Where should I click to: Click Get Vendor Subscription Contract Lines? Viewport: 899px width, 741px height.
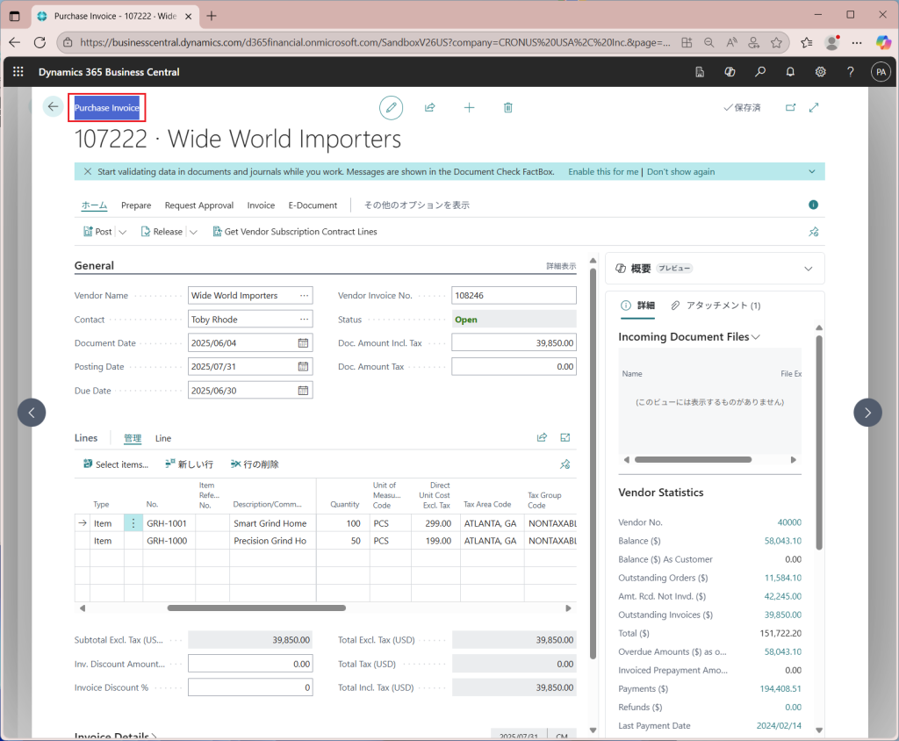(x=295, y=232)
